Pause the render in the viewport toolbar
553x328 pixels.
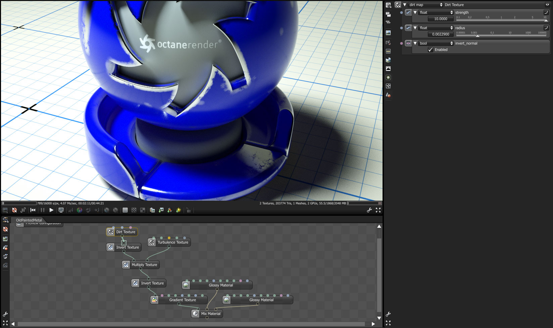(x=43, y=210)
